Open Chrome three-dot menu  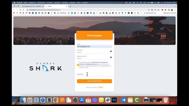(x=175, y=10)
